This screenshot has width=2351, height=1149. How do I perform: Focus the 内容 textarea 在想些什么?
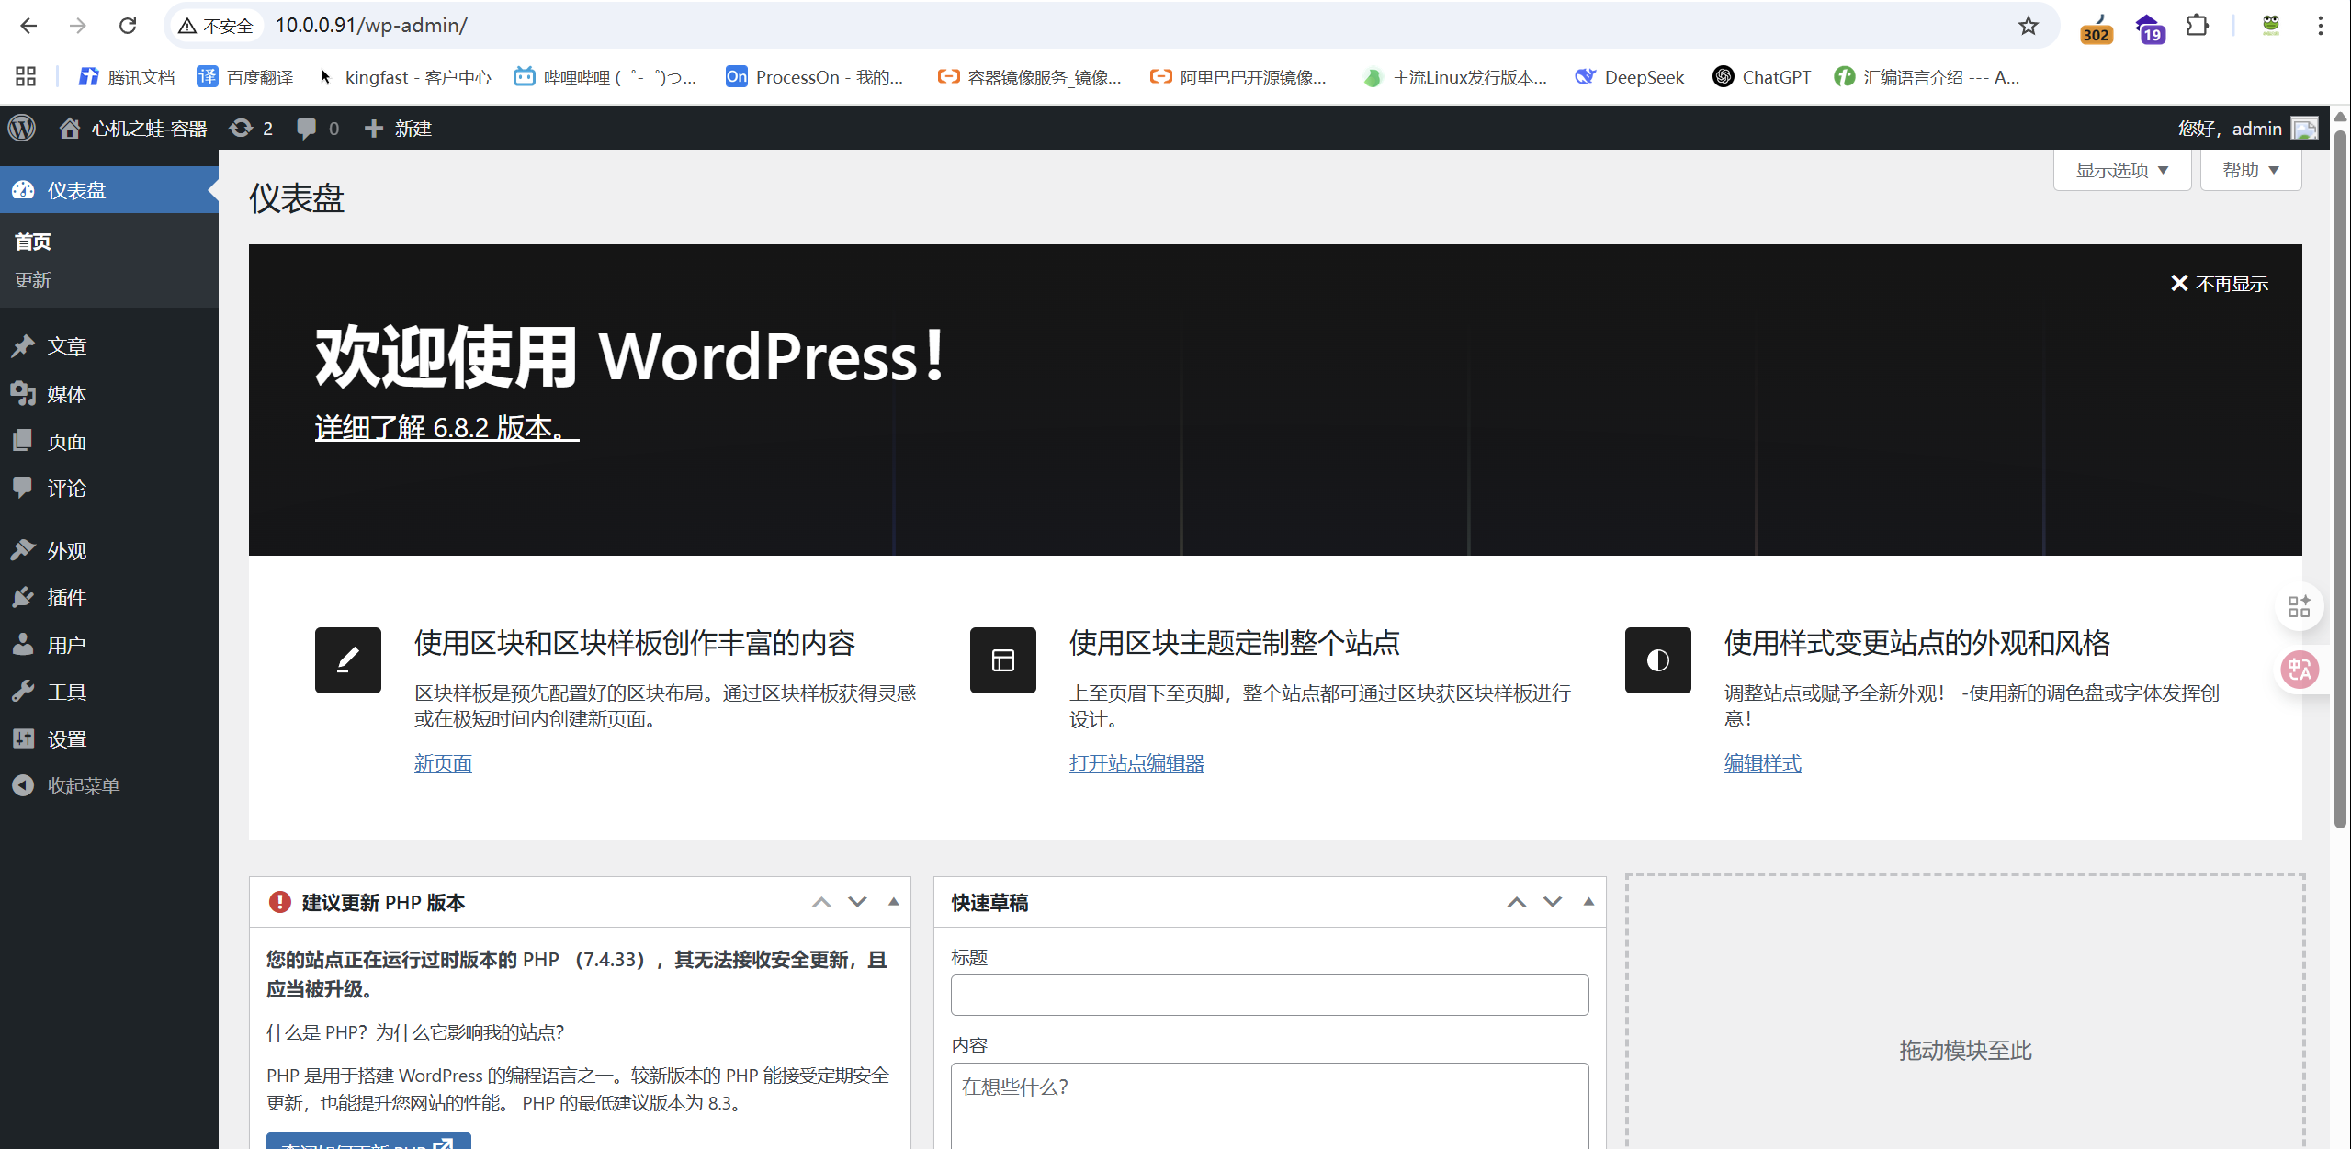1270,1106
